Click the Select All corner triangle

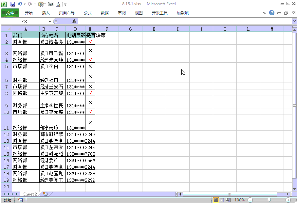click(7, 29)
